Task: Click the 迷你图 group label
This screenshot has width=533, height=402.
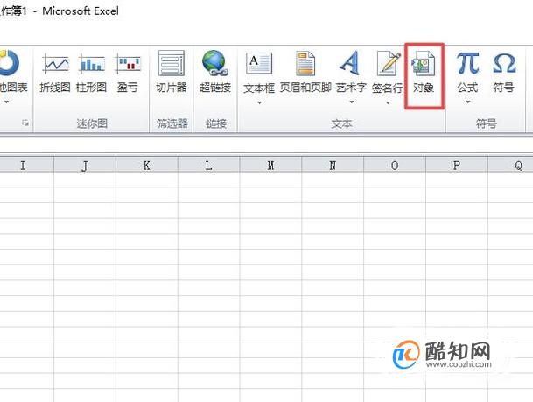Action: [x=92, y=123]
